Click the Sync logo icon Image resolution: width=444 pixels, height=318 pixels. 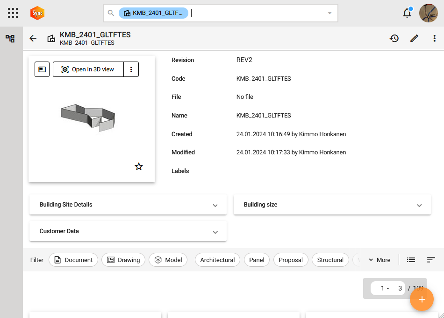coord(37,13)
